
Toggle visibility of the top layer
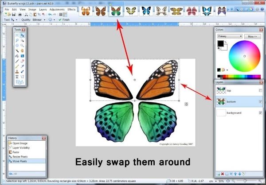[260, 90]
